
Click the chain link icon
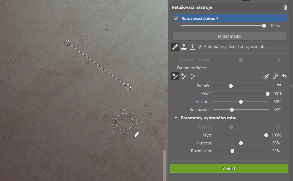(276, 77)
